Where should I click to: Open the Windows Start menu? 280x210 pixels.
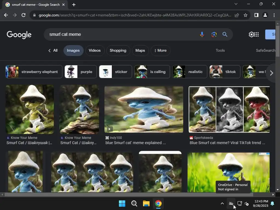click(x=122, y=203)
